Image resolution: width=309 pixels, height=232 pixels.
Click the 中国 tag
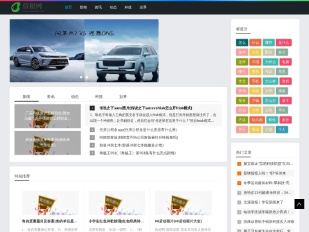pos(255,62)
